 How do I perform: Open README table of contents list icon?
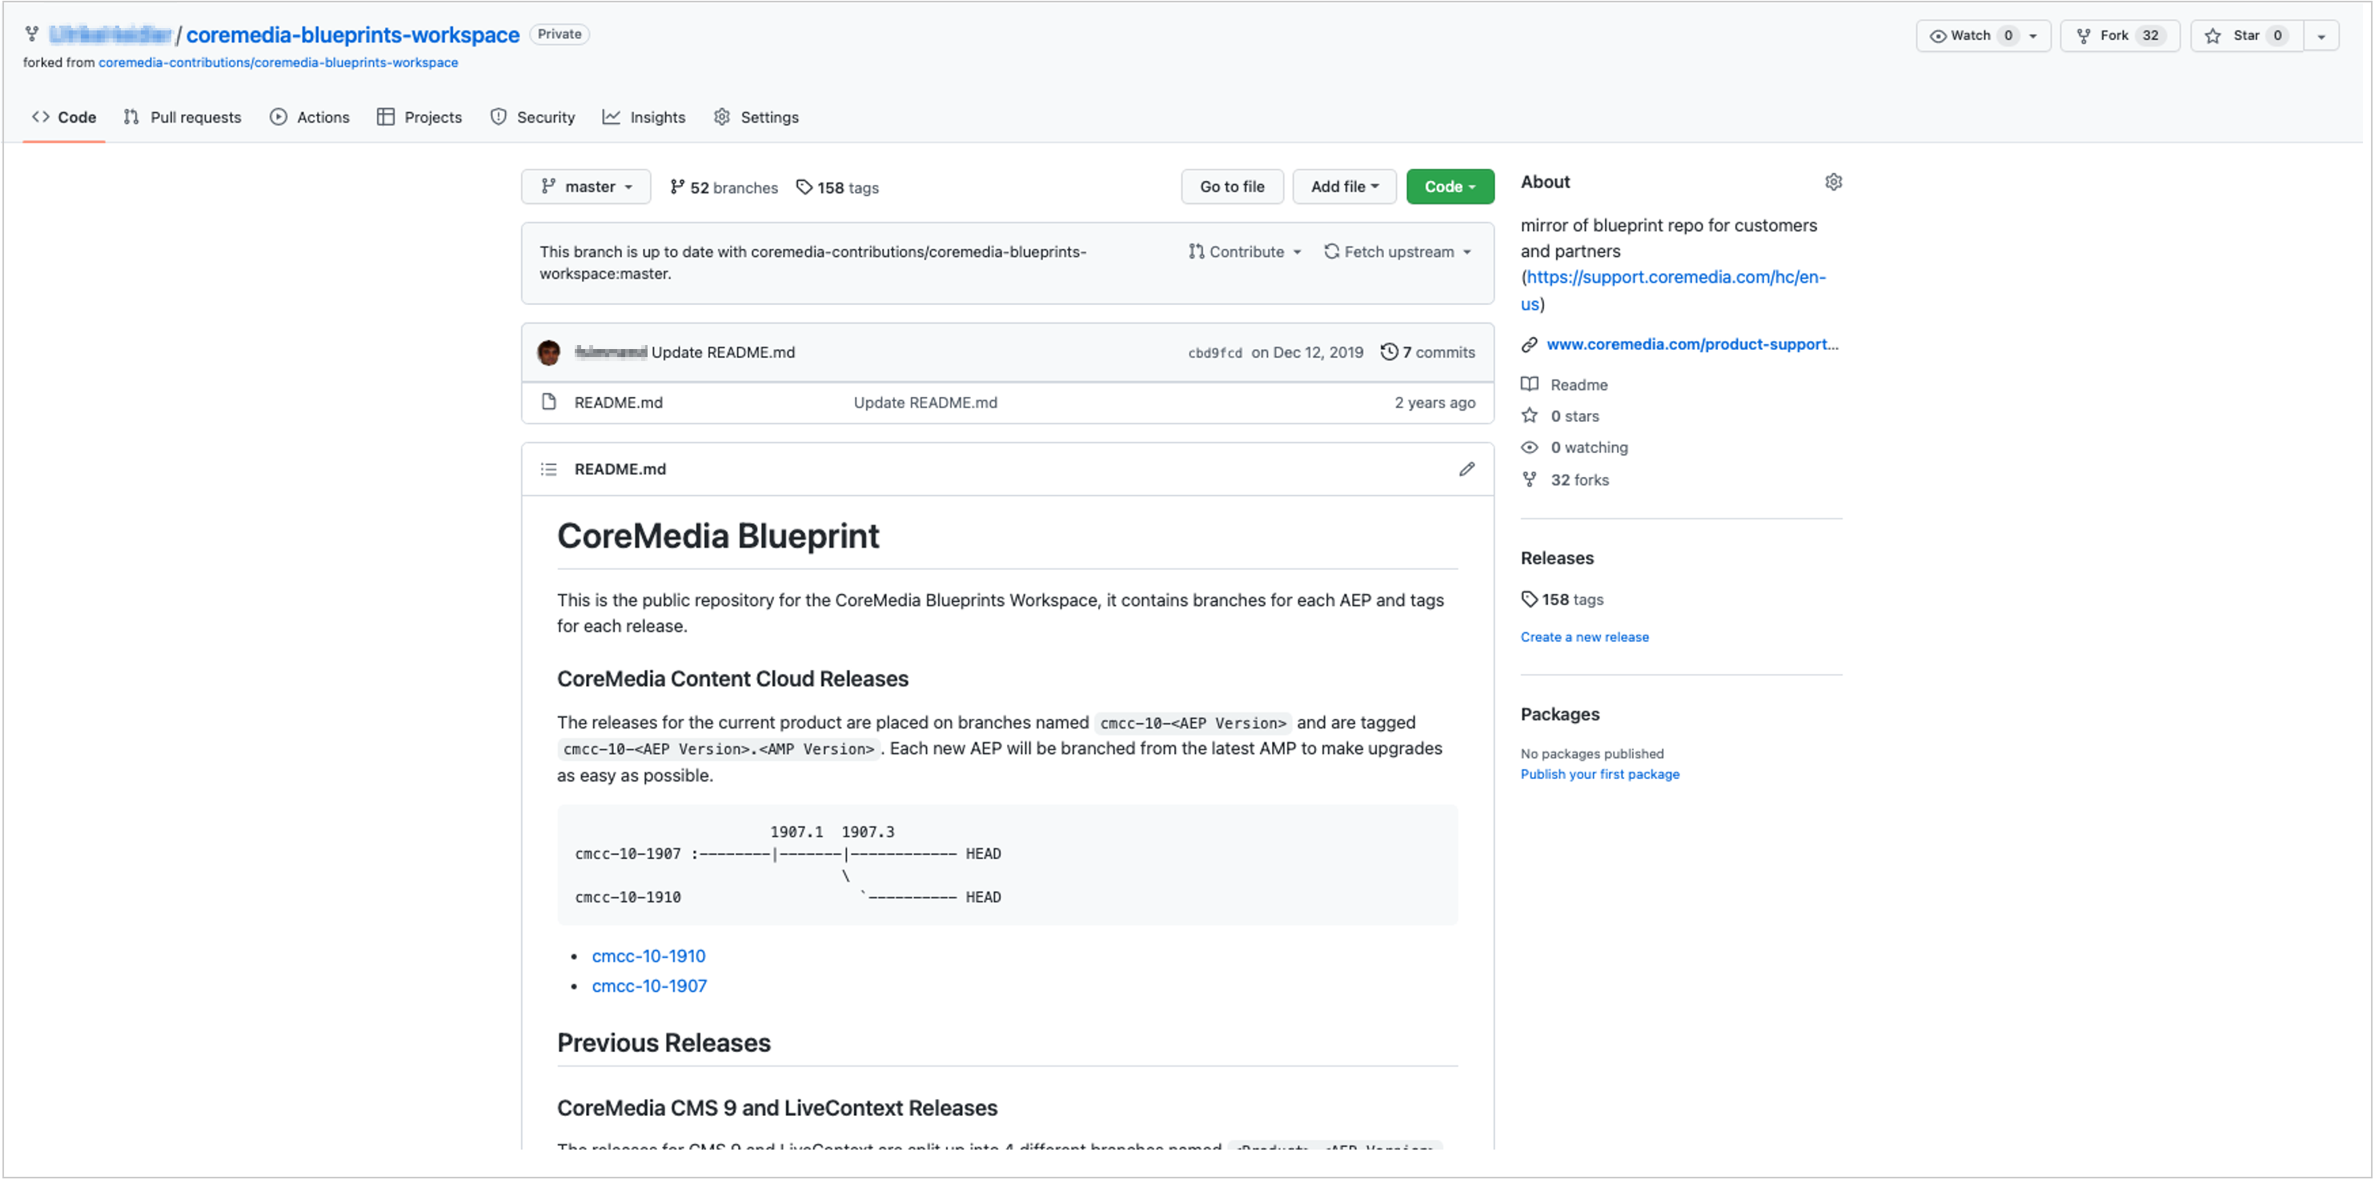(548, 469)
